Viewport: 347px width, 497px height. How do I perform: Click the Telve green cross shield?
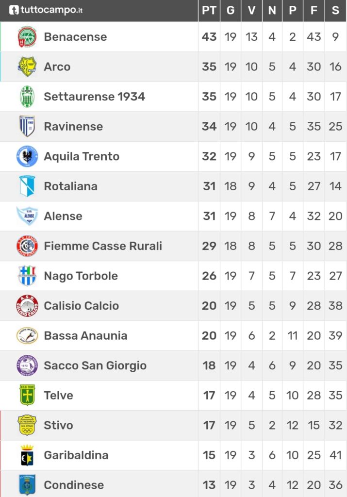(x=27, y=395)
